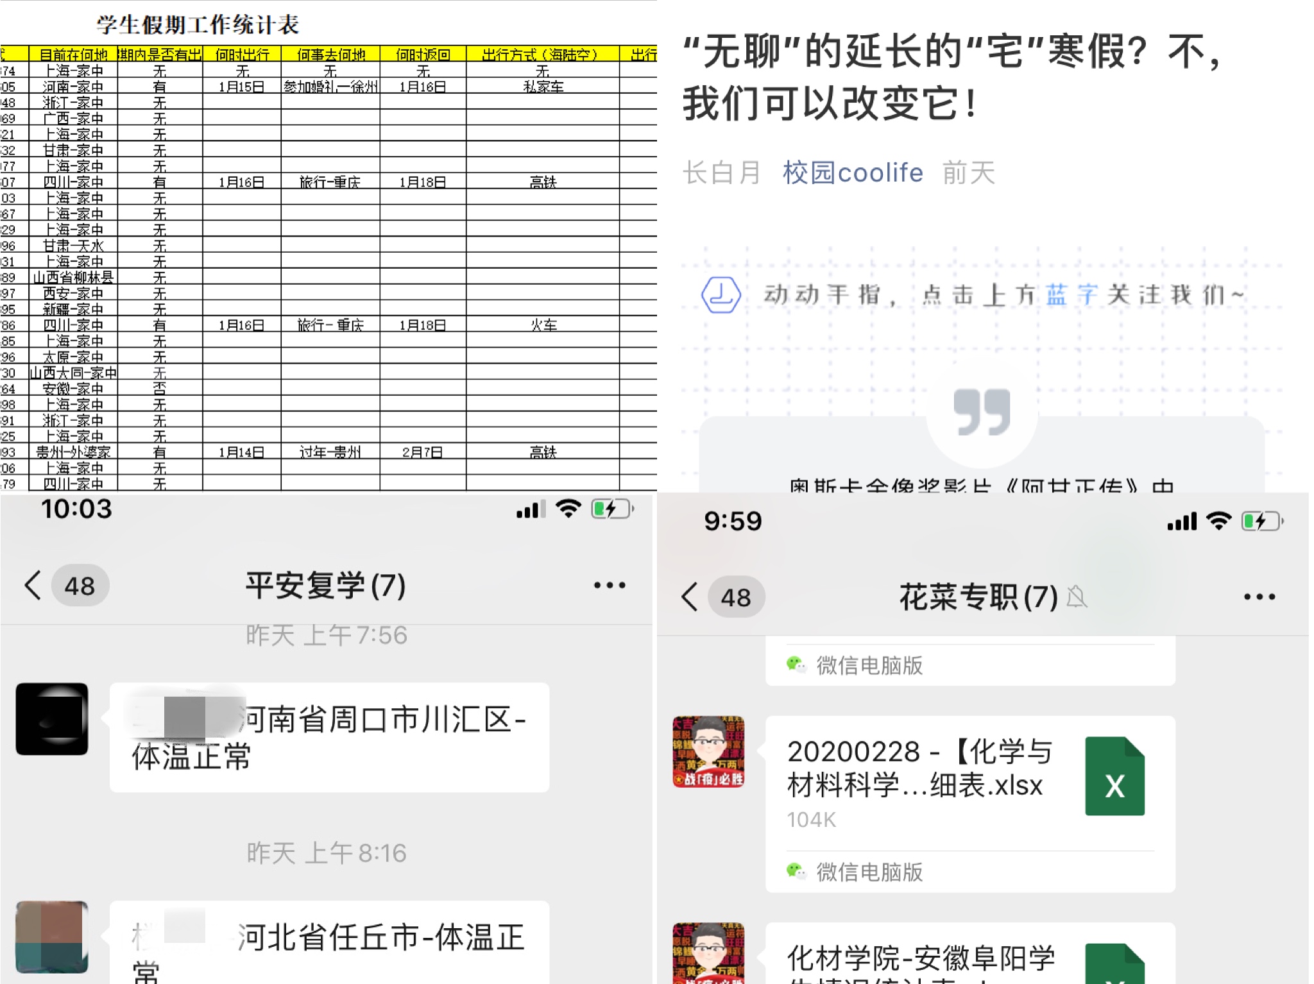Select cell 私家车
The width and height of the screenshot is (1314, 984).
(542, 87)
